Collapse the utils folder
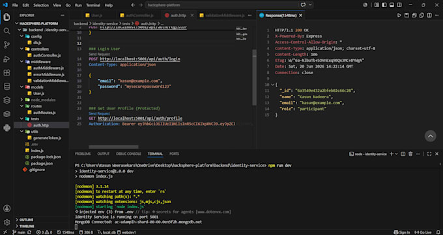This screenshot has height=235, width=443. click(21, 131)
